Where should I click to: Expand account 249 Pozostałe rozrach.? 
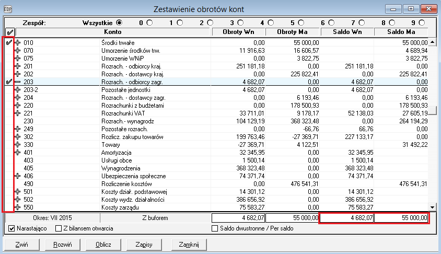click(x=17, y=129)
